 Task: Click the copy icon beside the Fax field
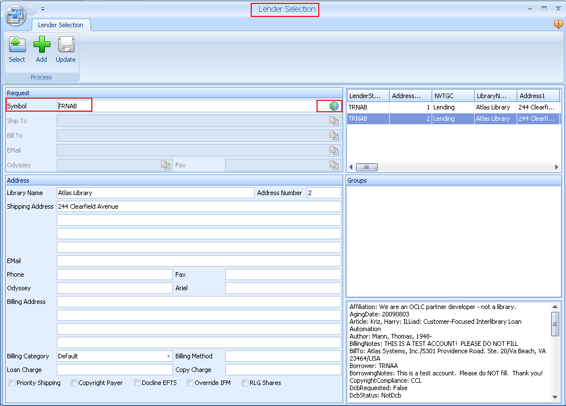tap(334, 164)
